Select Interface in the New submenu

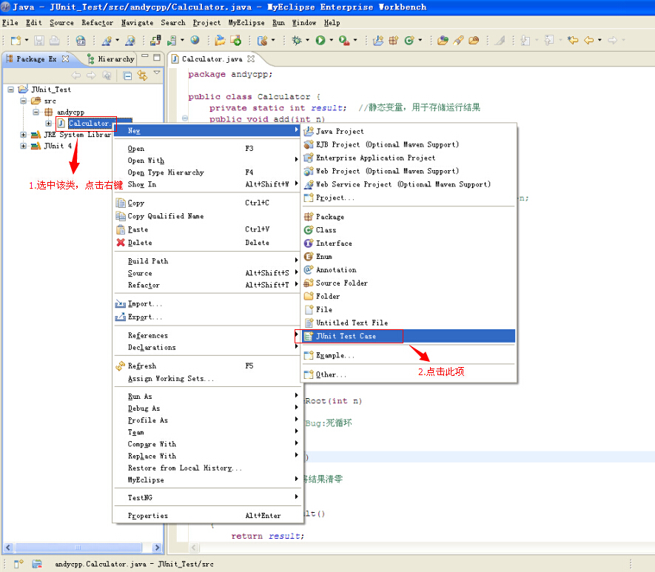click(x=409, y=243)
